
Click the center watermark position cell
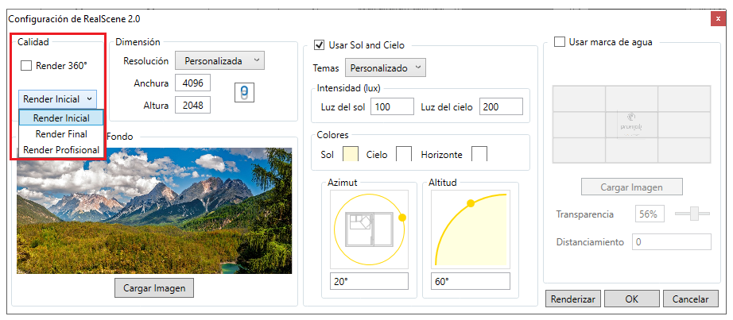click(x=631, y=124)
